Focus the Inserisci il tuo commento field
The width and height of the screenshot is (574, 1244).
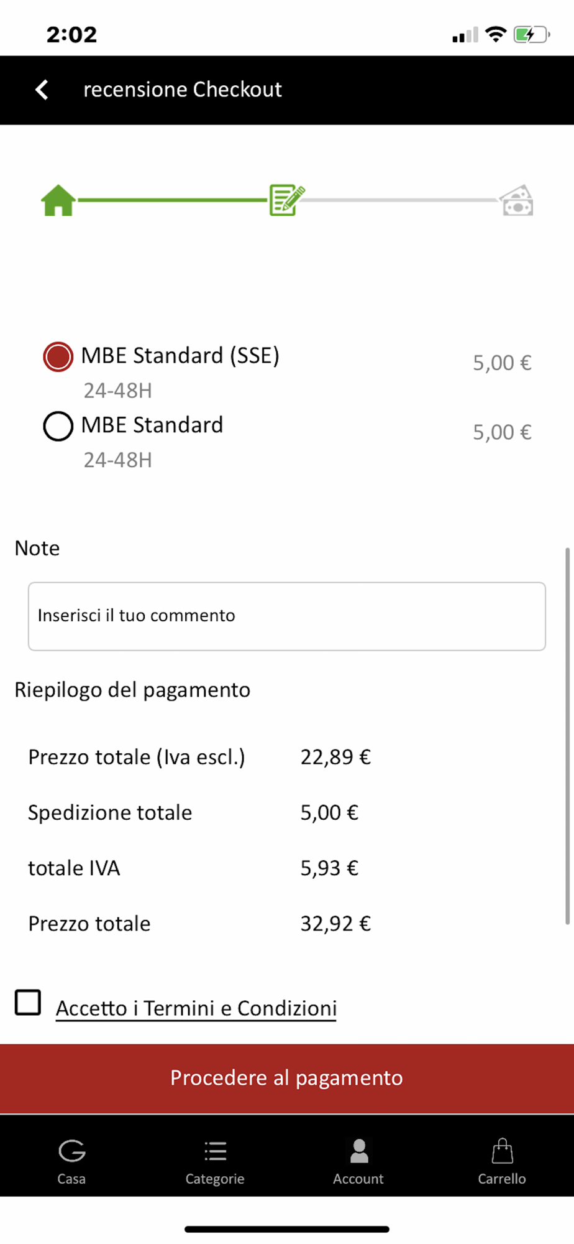coord(287,616)
